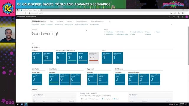Open the browser profile icon
This screenshot has height=106, width=189.
[183, 13]
